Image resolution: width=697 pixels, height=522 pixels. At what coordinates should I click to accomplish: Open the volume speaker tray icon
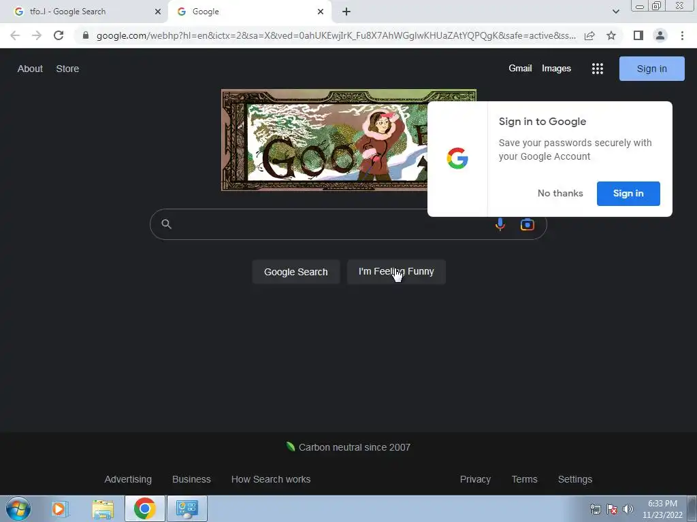pyautogui.click(x=628, y=509)
